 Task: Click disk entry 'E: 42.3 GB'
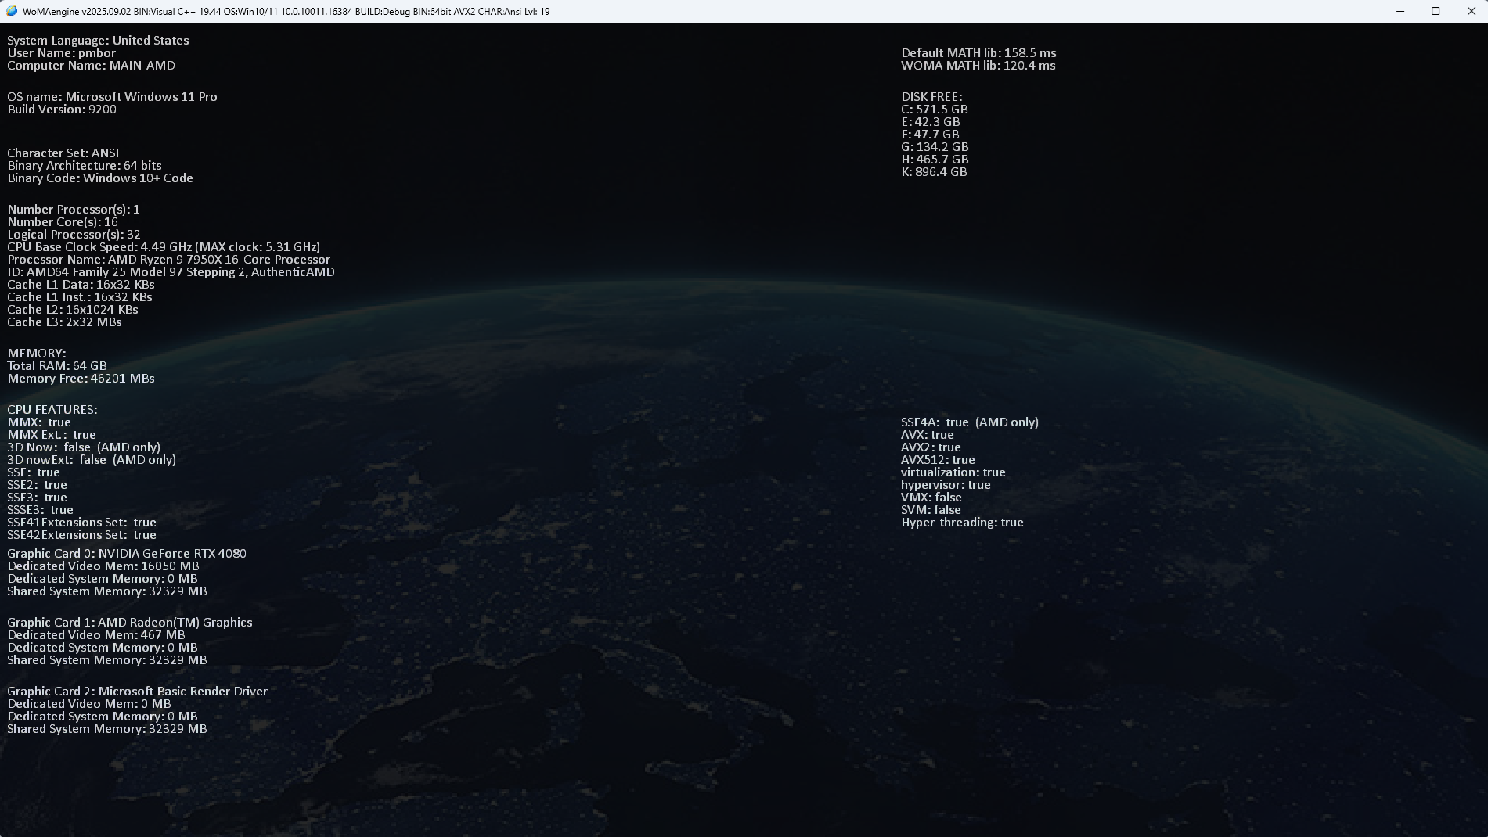(931, 122)
